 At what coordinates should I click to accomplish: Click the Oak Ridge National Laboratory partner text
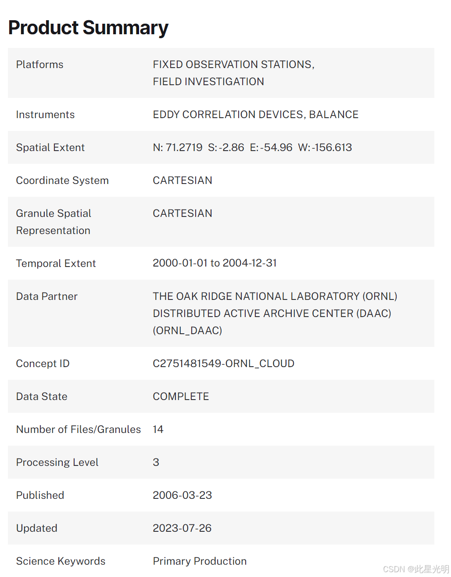point(275,296)
